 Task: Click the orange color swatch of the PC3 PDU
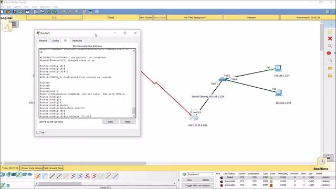271,185
